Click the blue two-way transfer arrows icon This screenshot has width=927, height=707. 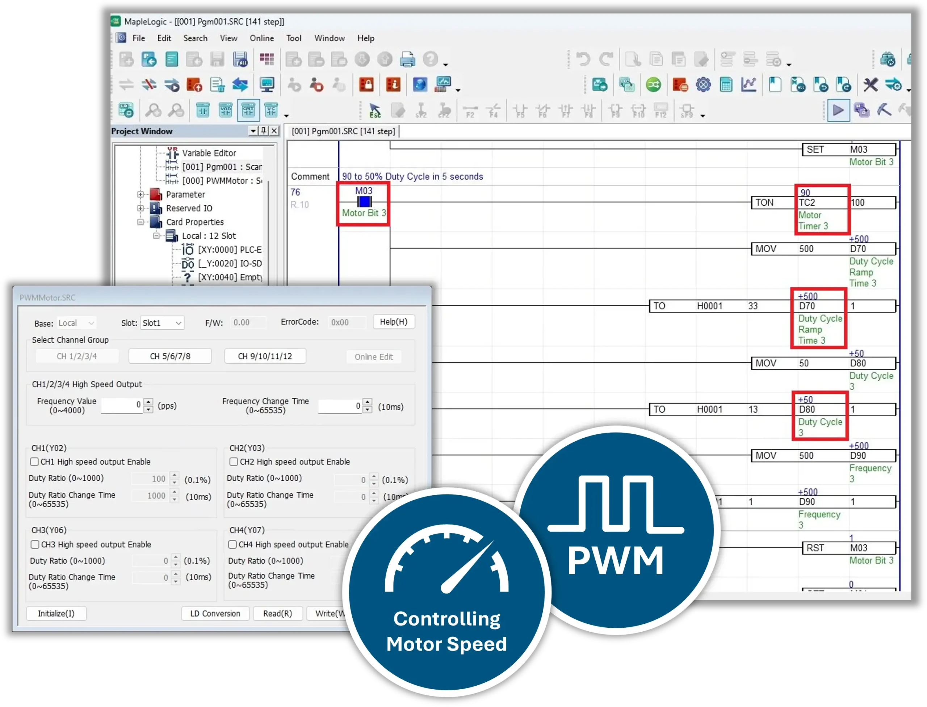240,85
